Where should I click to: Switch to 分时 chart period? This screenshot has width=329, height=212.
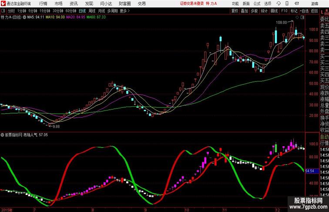11,11
